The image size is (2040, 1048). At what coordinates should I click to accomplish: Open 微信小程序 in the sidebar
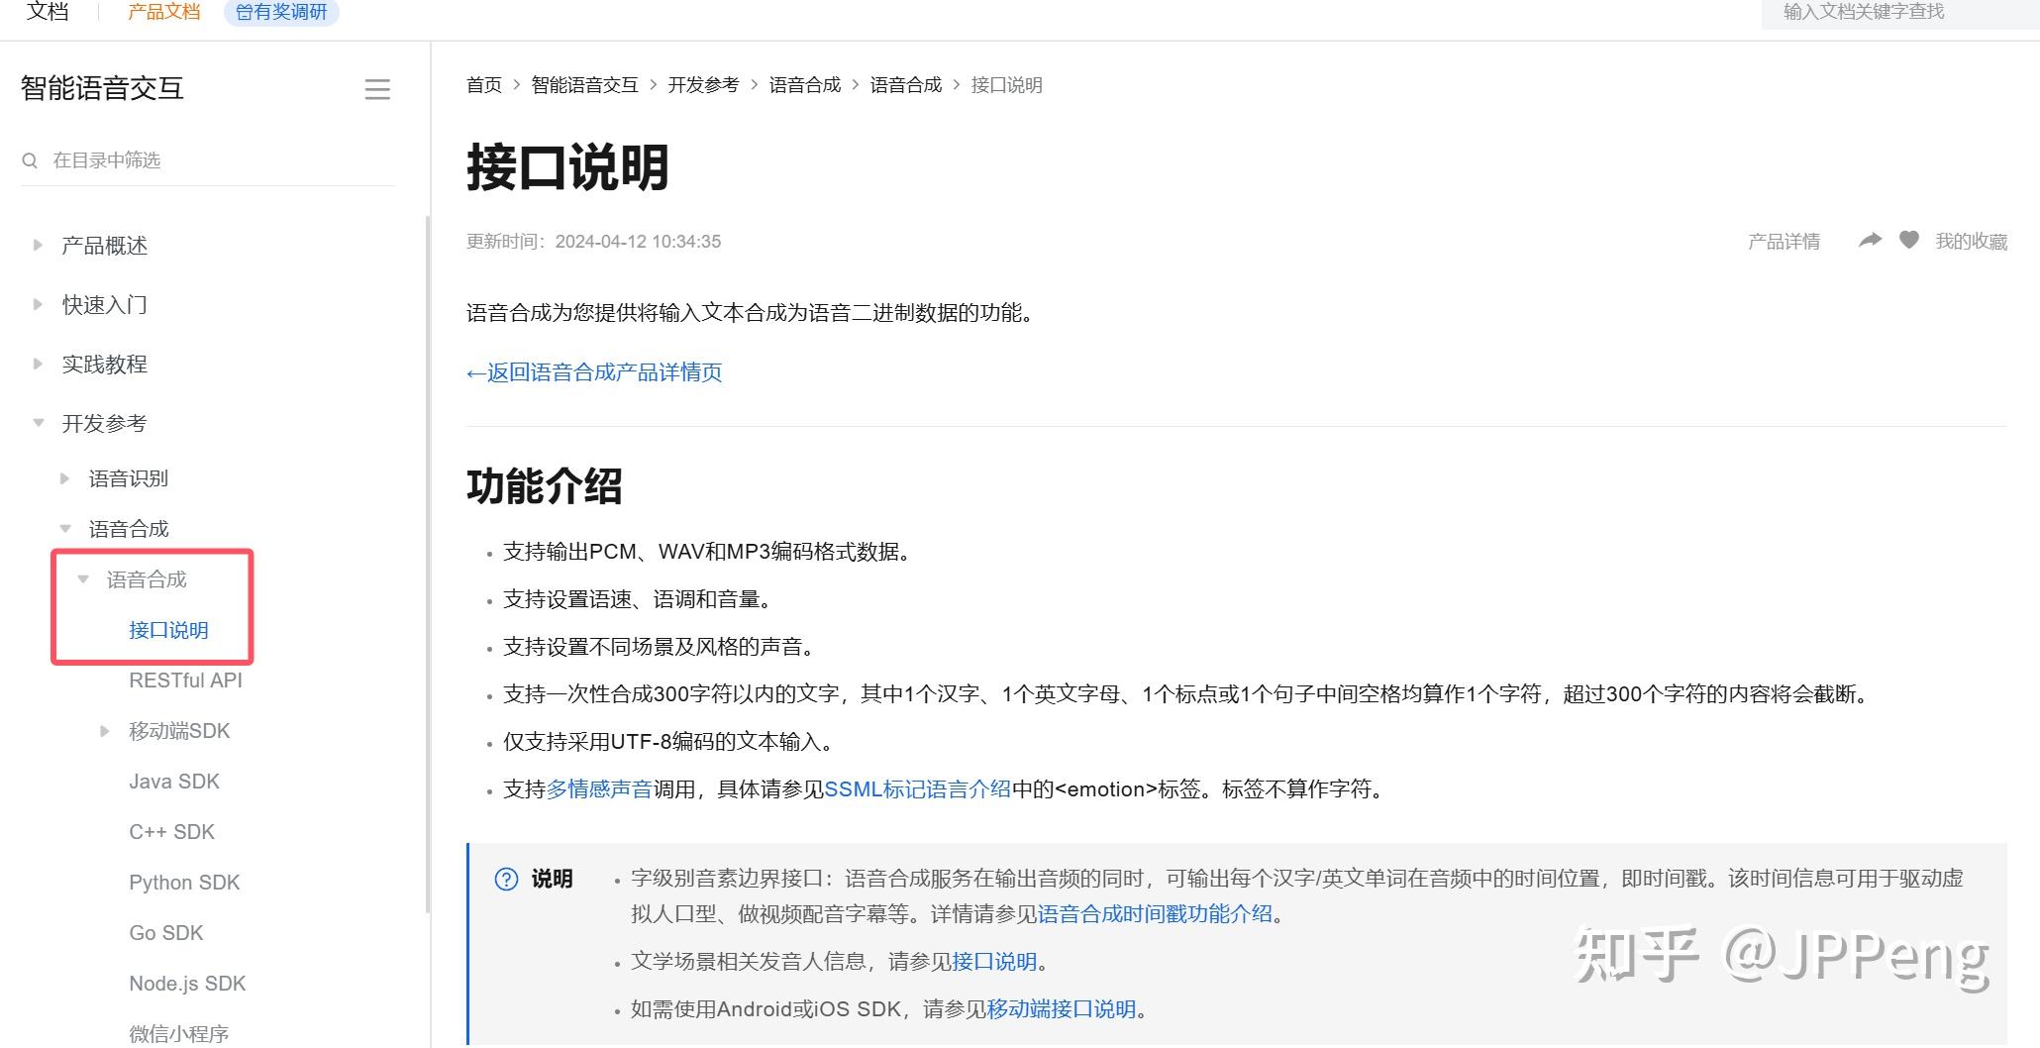tap(178, 1034)
